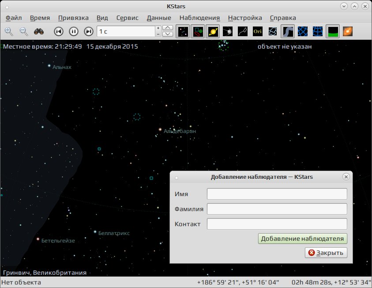Show constellation lines
Image resolution: width=372 pixels, height=288 pixels.
tap(243, 31)
